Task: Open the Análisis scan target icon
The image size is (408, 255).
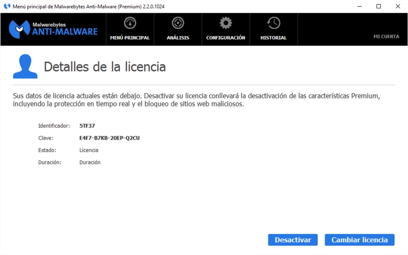Action: (x=178, y=23)
